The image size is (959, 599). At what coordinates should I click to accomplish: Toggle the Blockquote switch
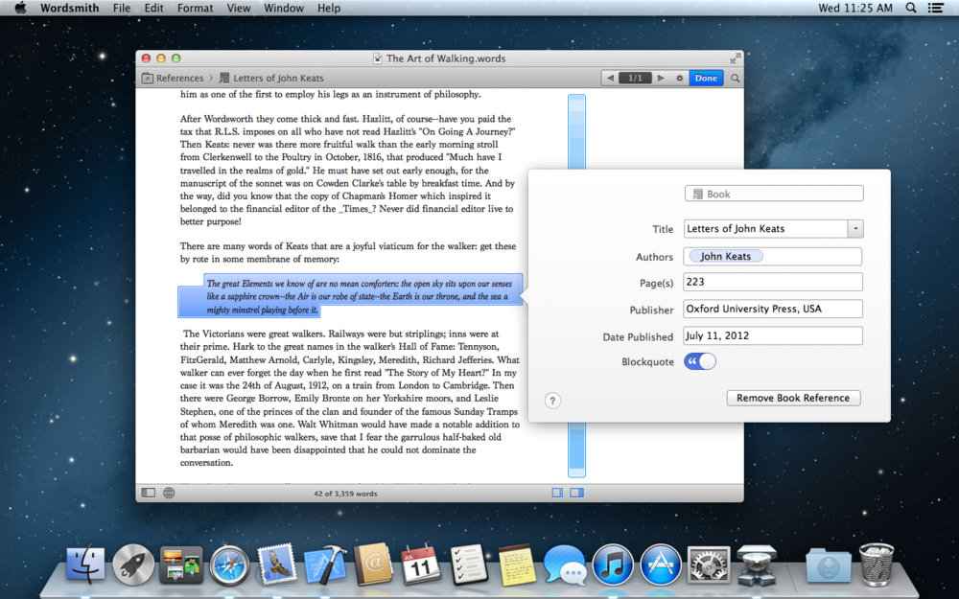[x=700, y=361]
